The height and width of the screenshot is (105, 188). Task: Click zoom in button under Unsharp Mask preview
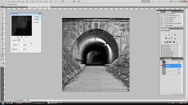pyautogui.click(x=26, y=37)
